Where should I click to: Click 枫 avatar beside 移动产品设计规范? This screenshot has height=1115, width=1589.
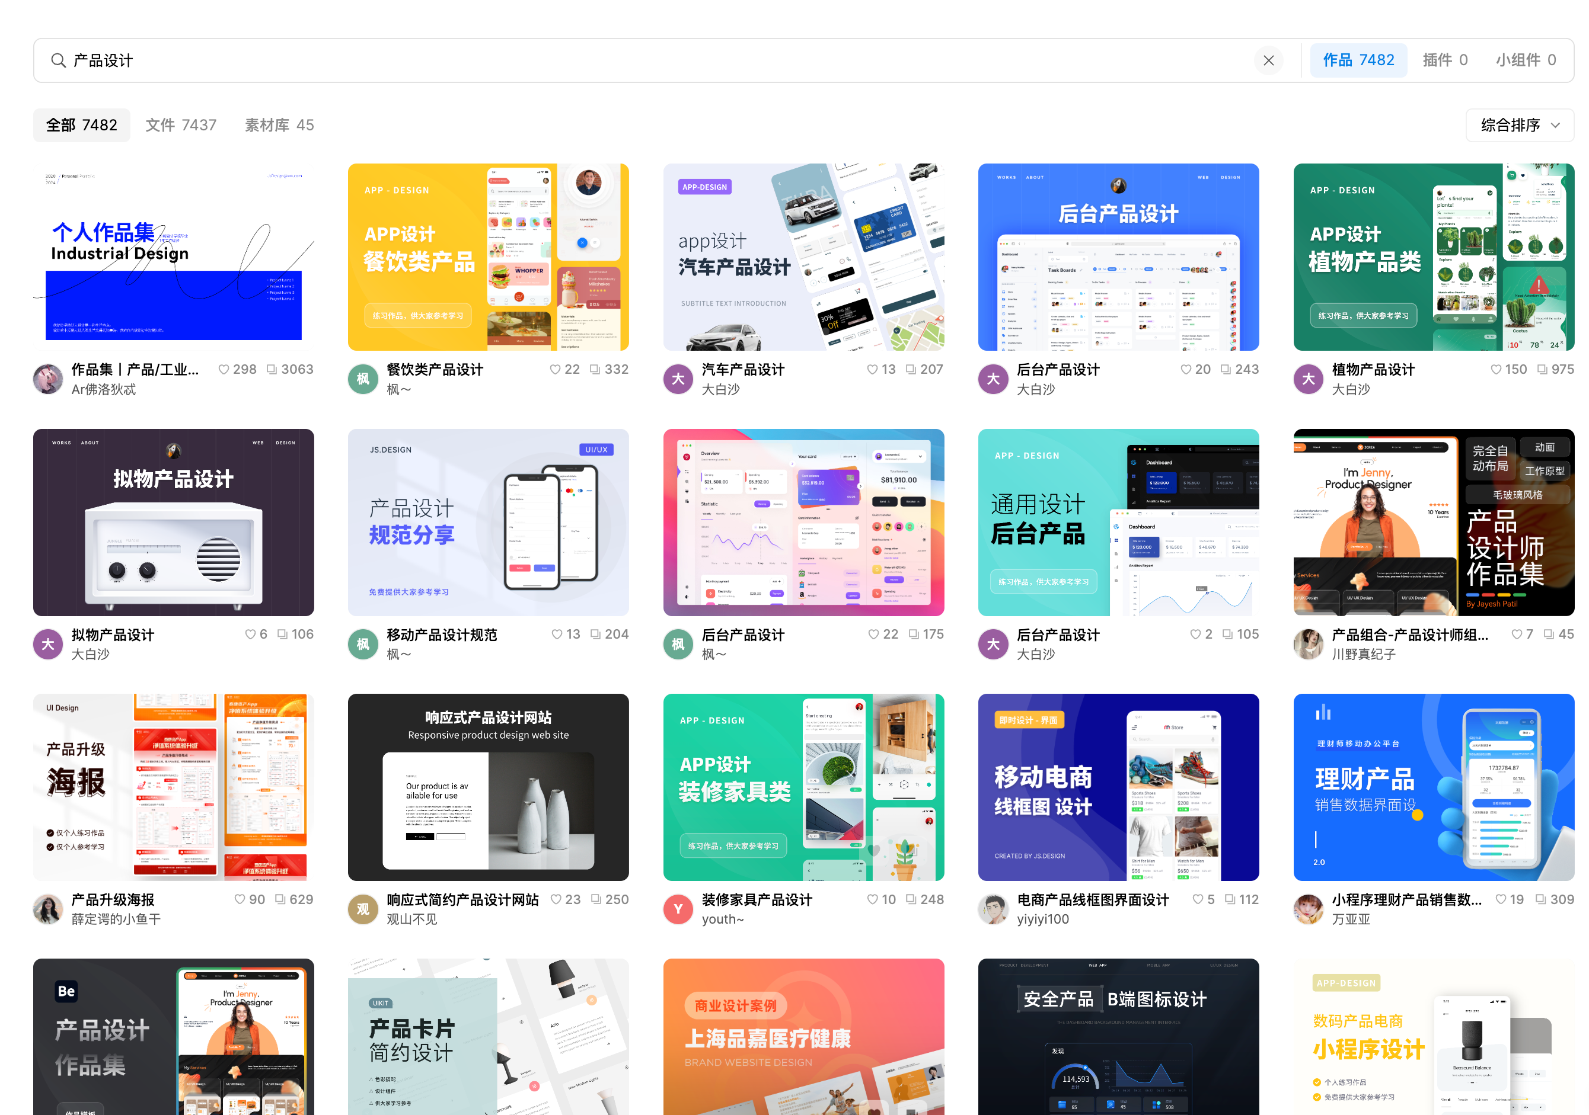tap(363, 644)
